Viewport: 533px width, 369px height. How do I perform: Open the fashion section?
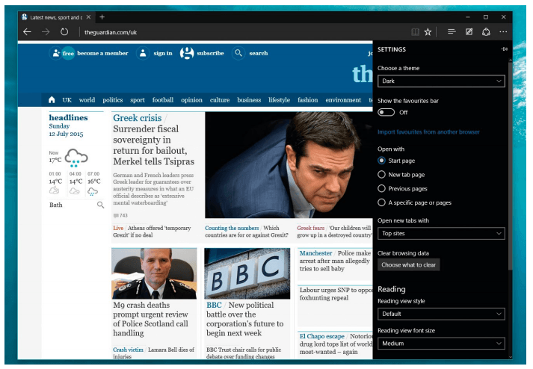(308, 100)
